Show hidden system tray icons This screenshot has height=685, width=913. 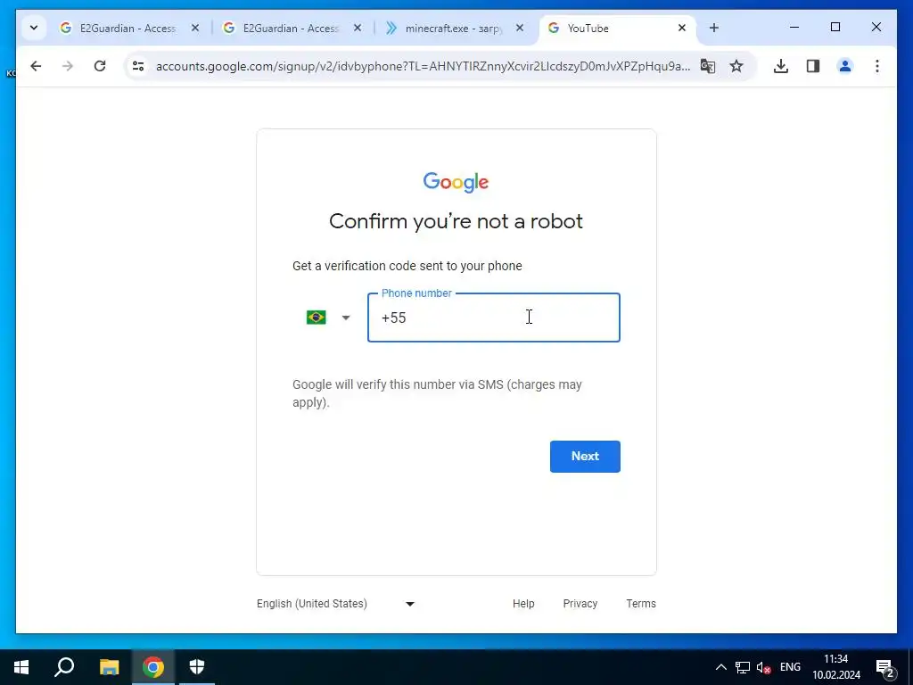[x=720, y=667]
